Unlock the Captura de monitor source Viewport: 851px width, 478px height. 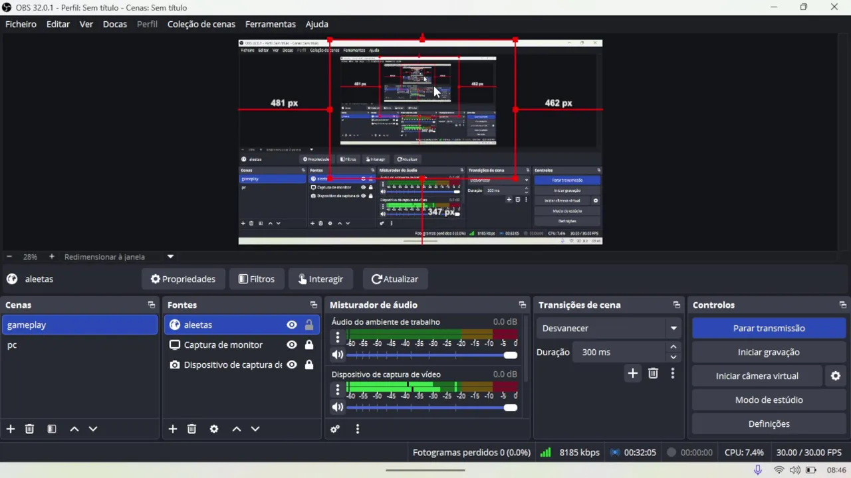[309, 345]
